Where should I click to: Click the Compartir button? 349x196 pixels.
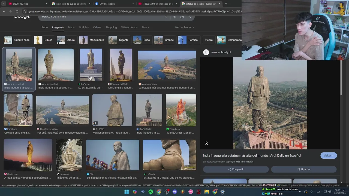pos(236,169)
